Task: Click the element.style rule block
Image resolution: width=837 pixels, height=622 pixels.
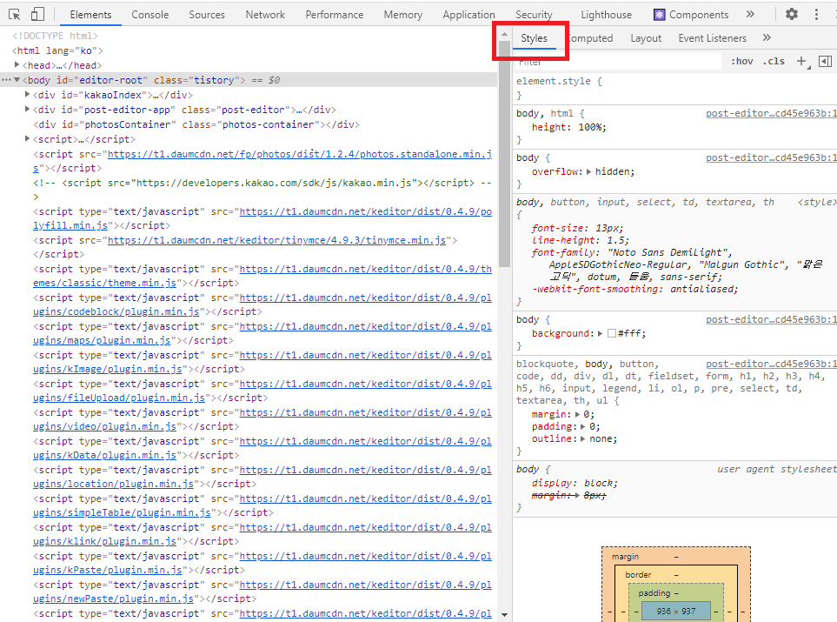Action: click(674, 88)
